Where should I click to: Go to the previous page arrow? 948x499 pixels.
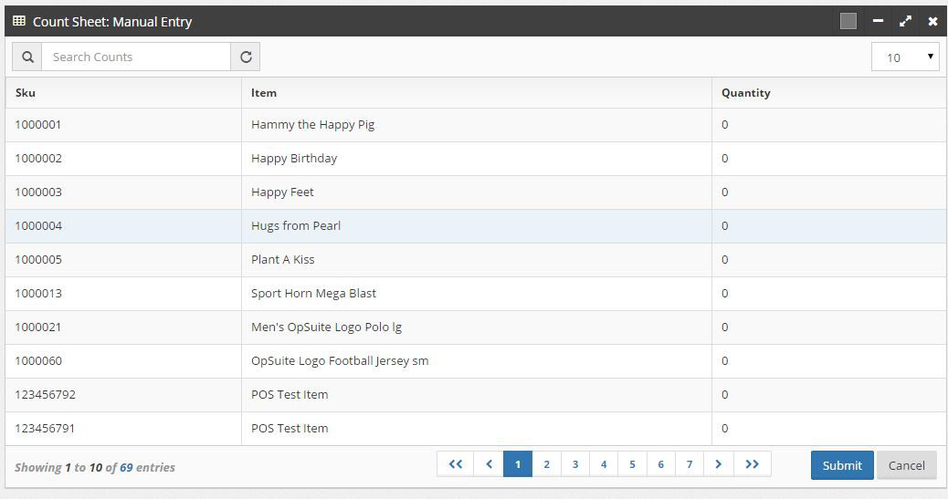point(489,464)
